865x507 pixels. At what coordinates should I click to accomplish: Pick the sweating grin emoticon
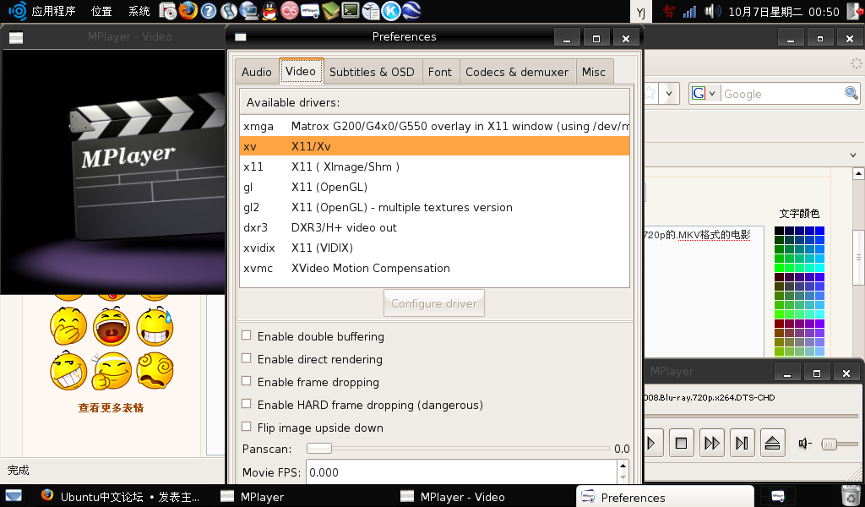click(155, 326)
